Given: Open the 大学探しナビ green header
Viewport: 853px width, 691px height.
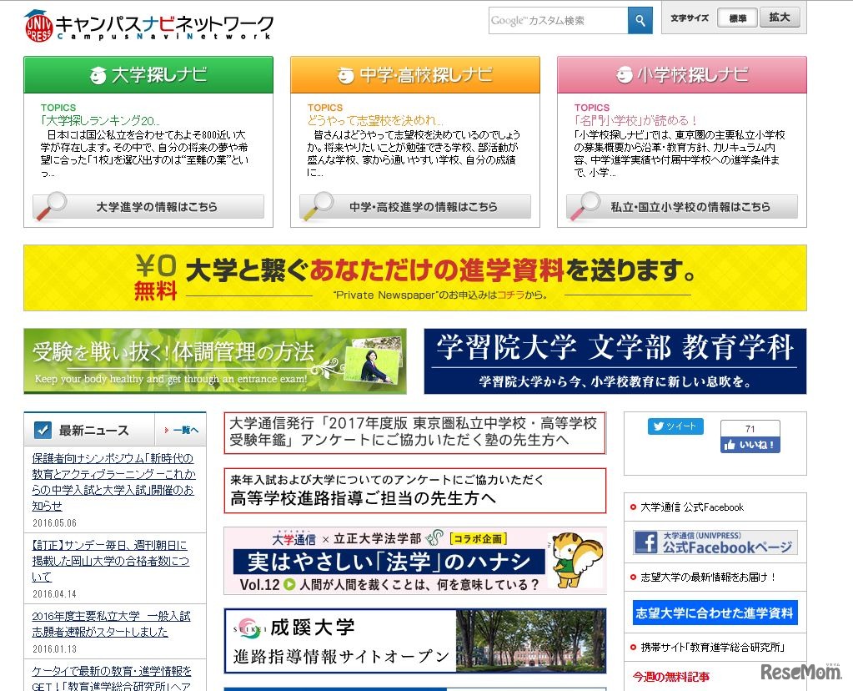Looking at the screenshot, I should [x=148, y=74].
